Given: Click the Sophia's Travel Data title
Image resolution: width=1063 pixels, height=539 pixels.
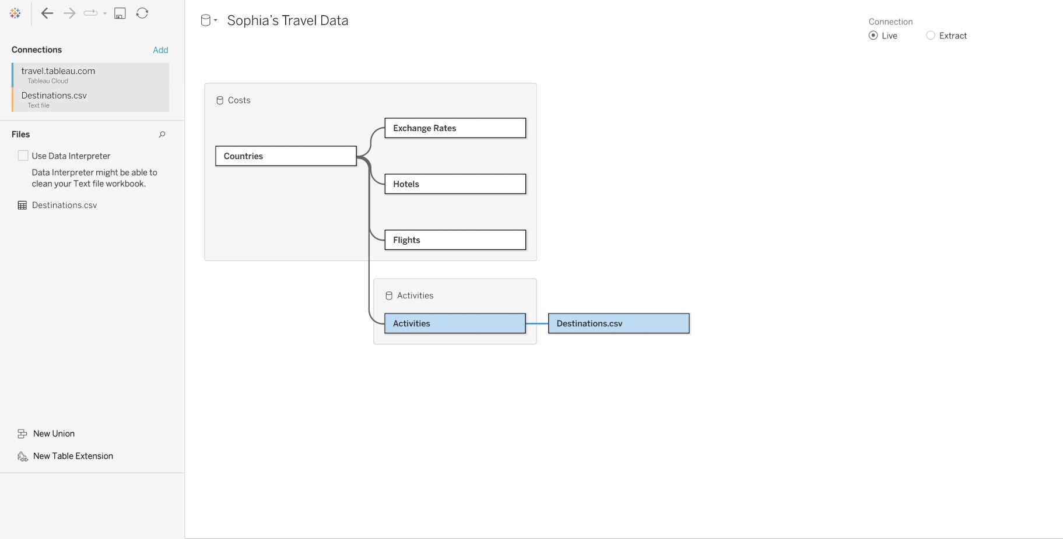Looking at the screenshot, I should pos(287,20).
